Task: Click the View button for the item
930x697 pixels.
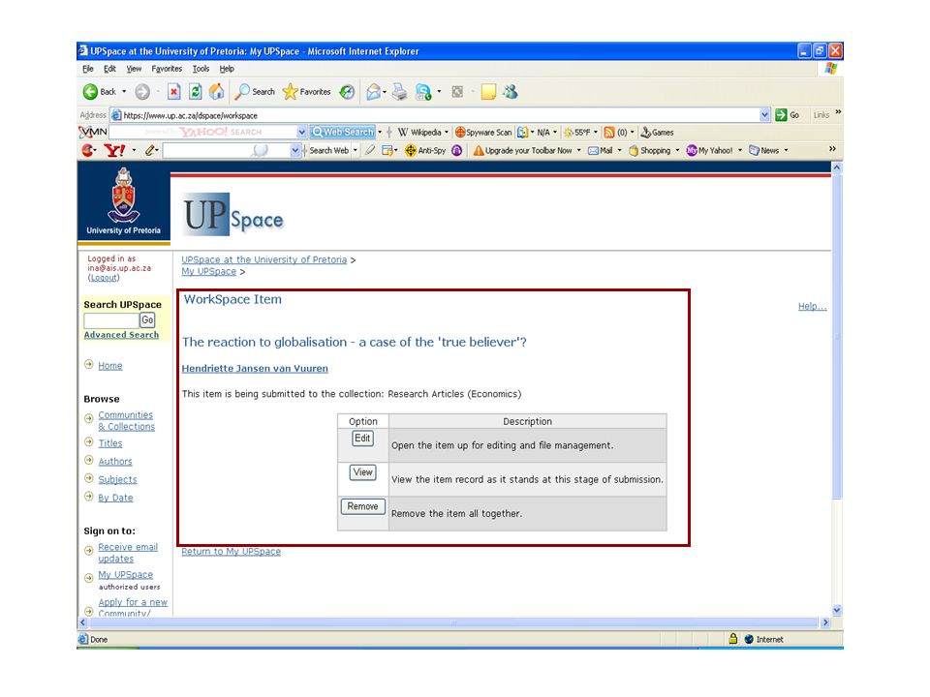Action: point(362,472)
